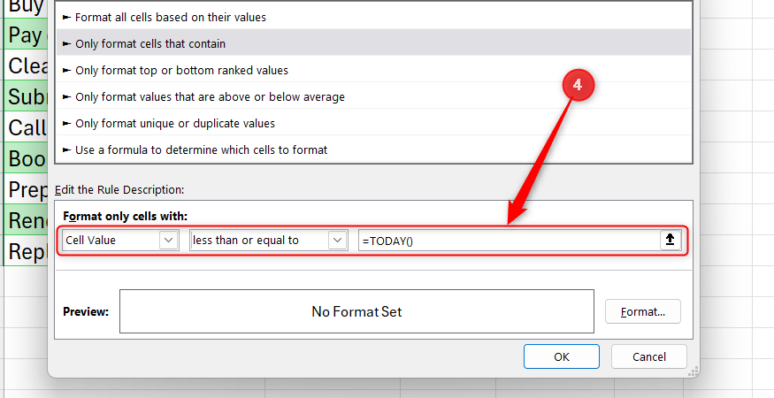
Task: Select 'Only format cells that contain' rule
Action: (x=373, y=43)
